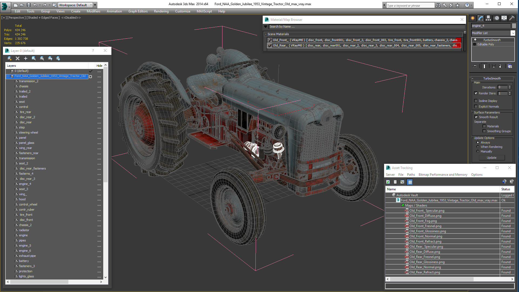
Task: Open the Redo history dropdown arrow
Action: pos(49,5)
